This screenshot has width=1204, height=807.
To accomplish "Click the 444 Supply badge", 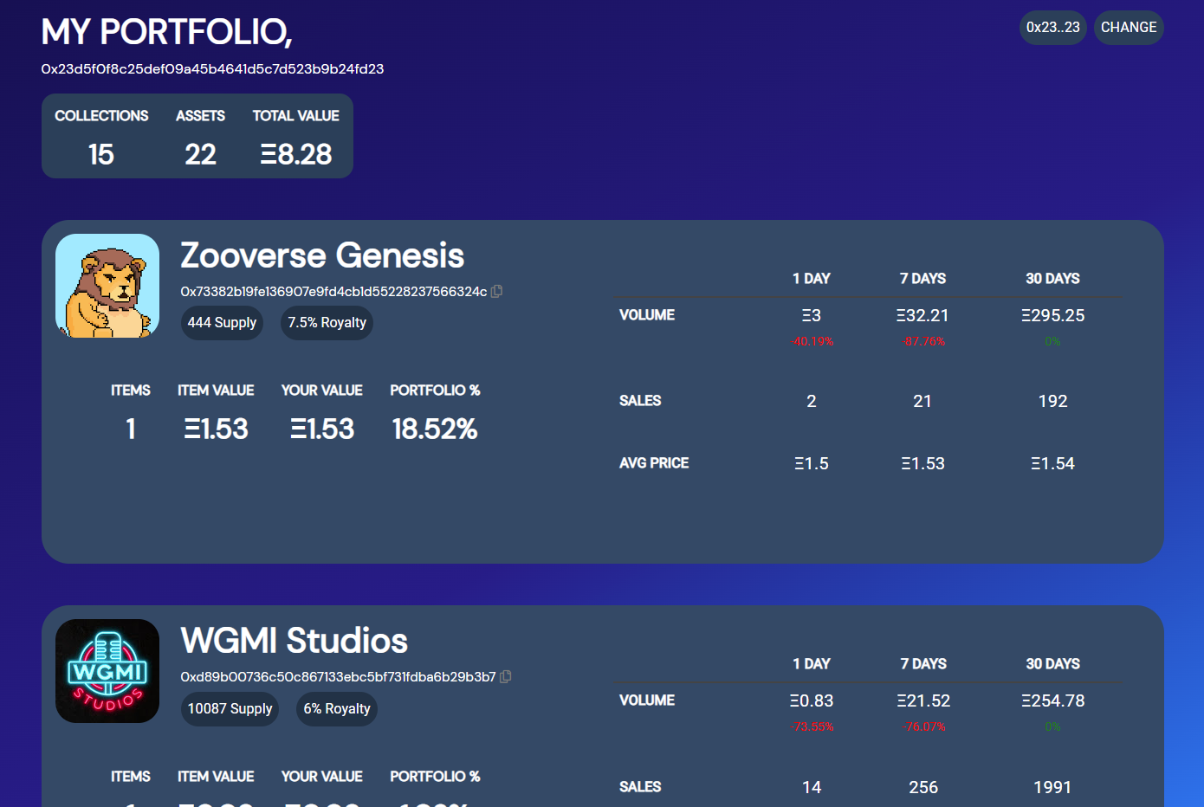I will (222, 323).
